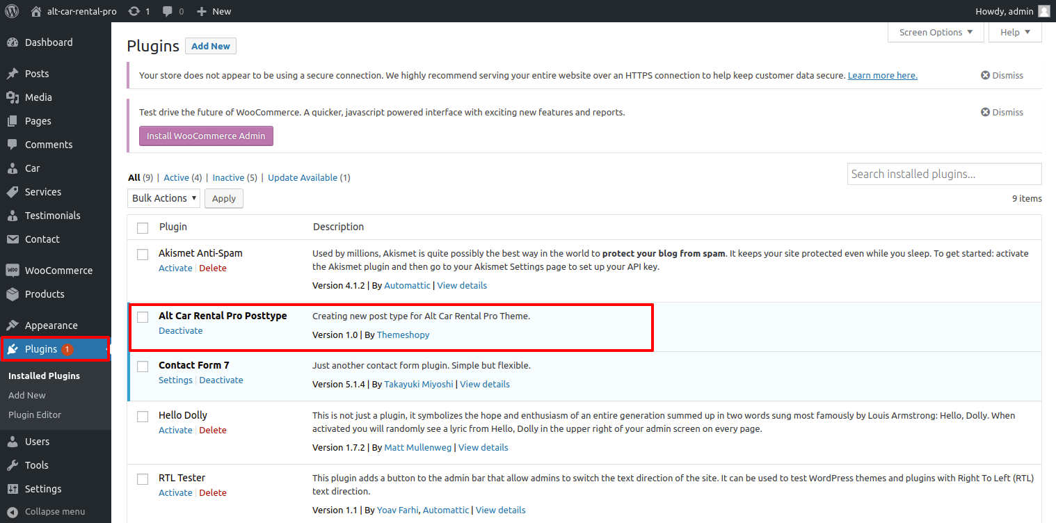Sort by the Plugin column header
This screenshot has height=523, width=1056.
tap(173, 227)
